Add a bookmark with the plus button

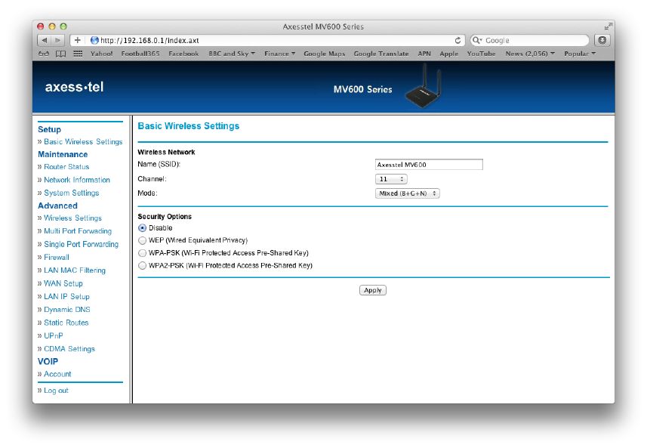tap(77, 40)
